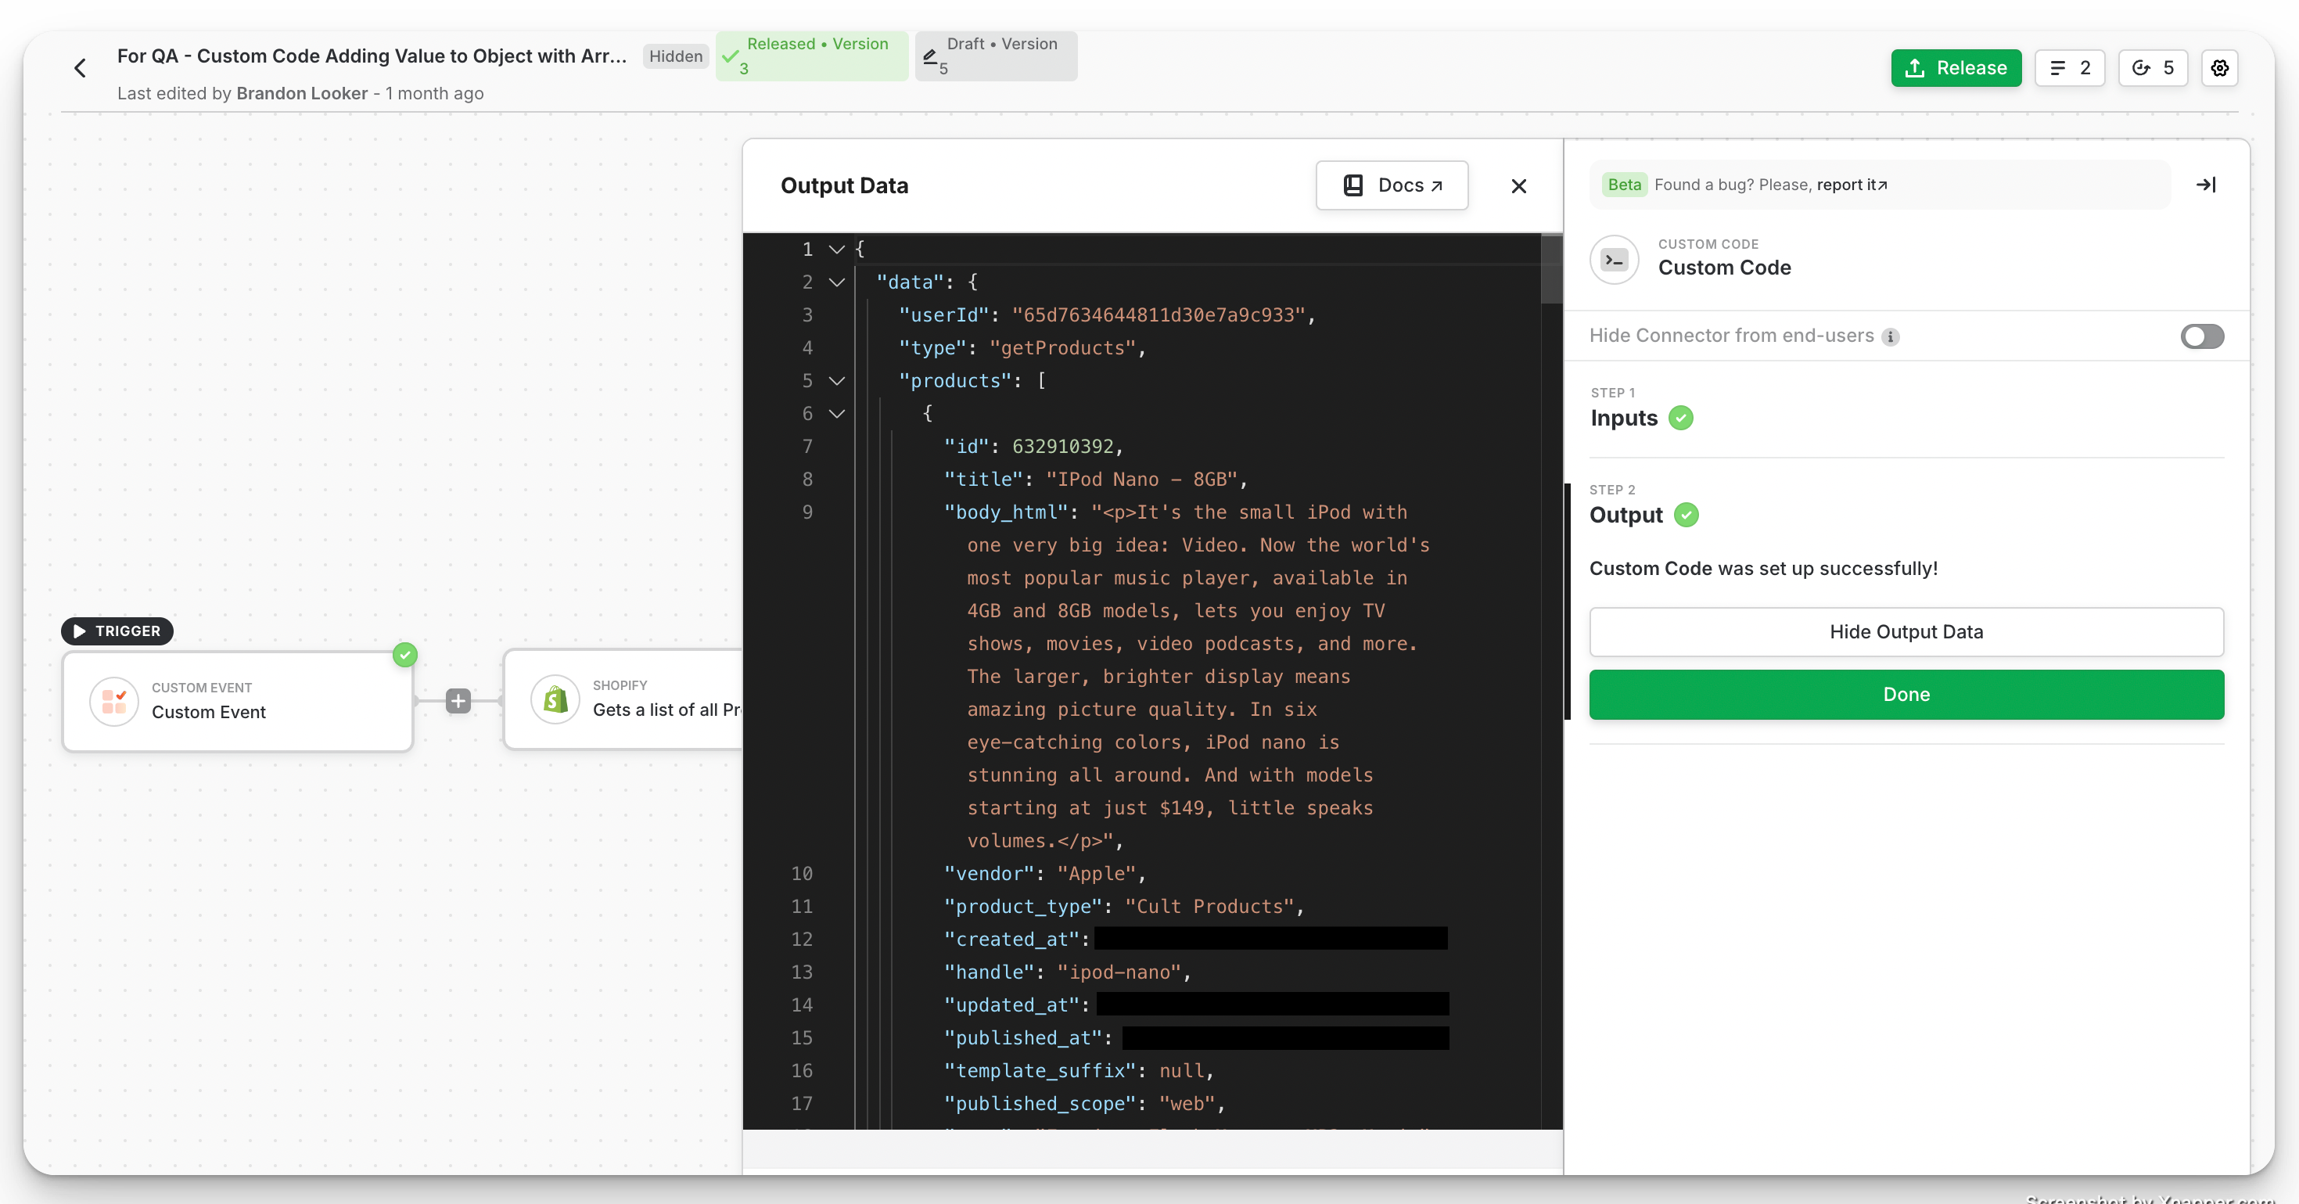Click the back arrow icon
Image resolution: width=2299 pixels, height=1204 pixels.
[x=81, y=68]
